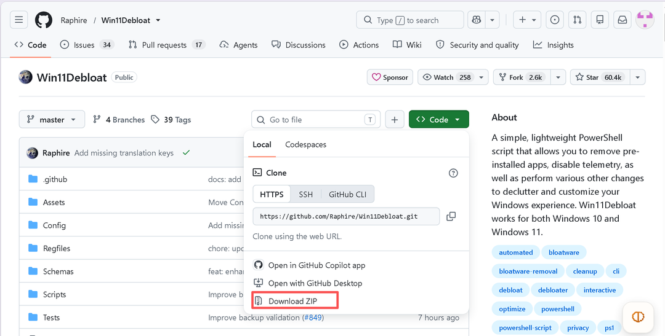Open the 4 Branches link

coord(119,120)
